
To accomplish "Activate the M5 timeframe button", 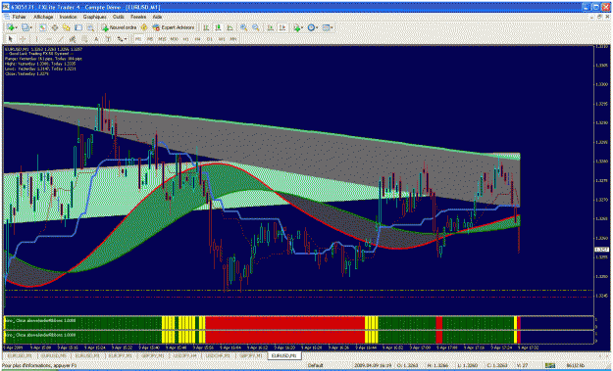I will (x=150, y=38).
